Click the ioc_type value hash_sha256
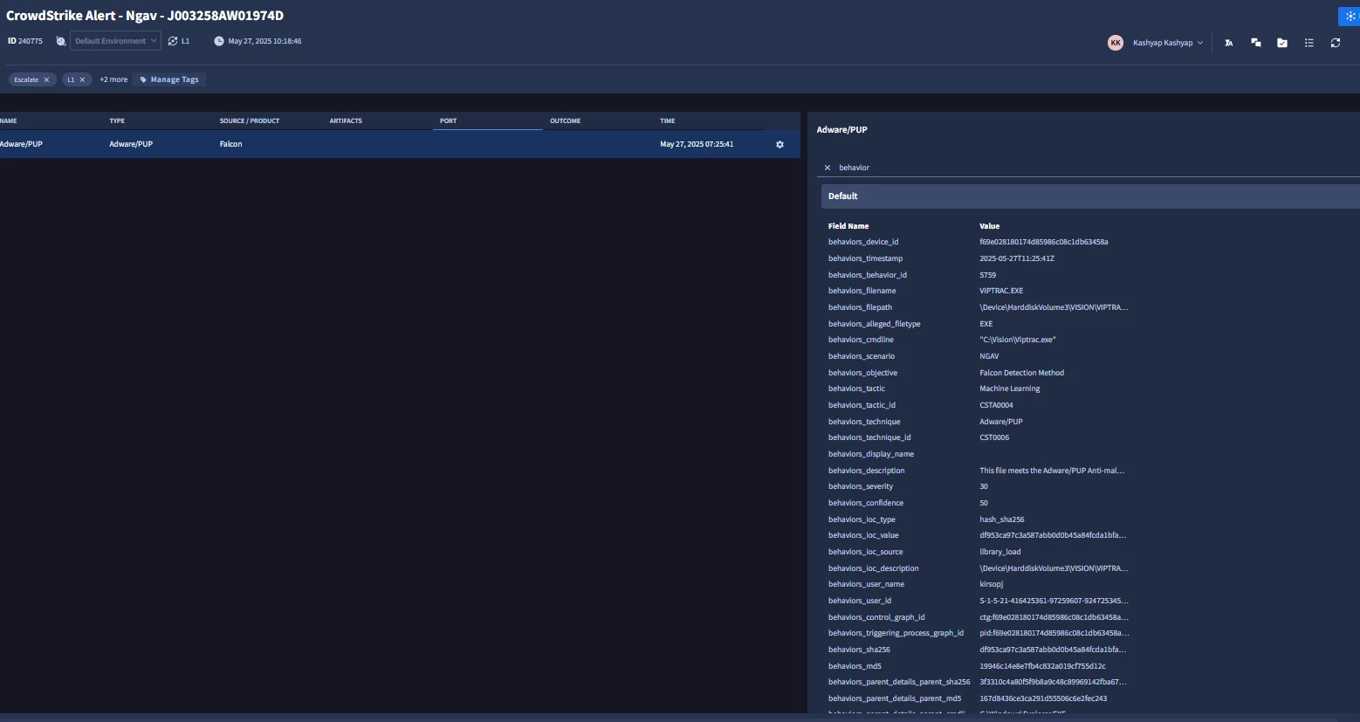The height and width of the screenshot is (722, 1360). pyautogui.click(x=1002, y=519)
